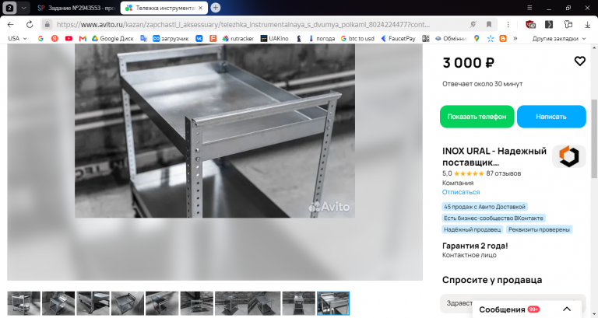Click the site lock security icon
Viewport: 598px width, 318px height.
[x=47, y=24]
